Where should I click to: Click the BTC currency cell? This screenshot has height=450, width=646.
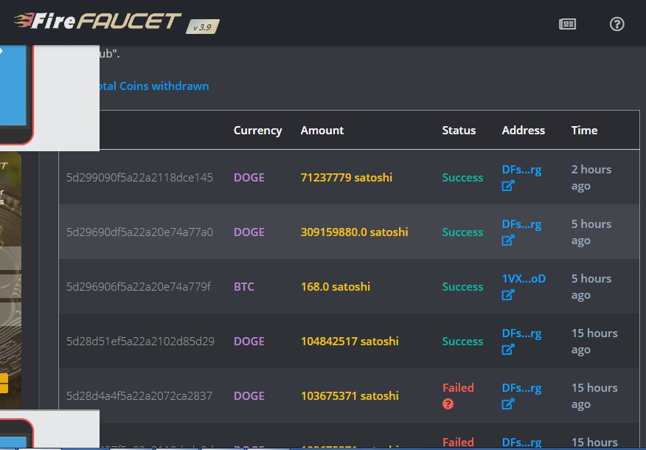(x=244, y=287)
